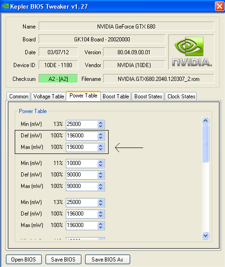Switch to the Common tab
This screenshot has width=225, height=267.
click(x=18, y=97)
